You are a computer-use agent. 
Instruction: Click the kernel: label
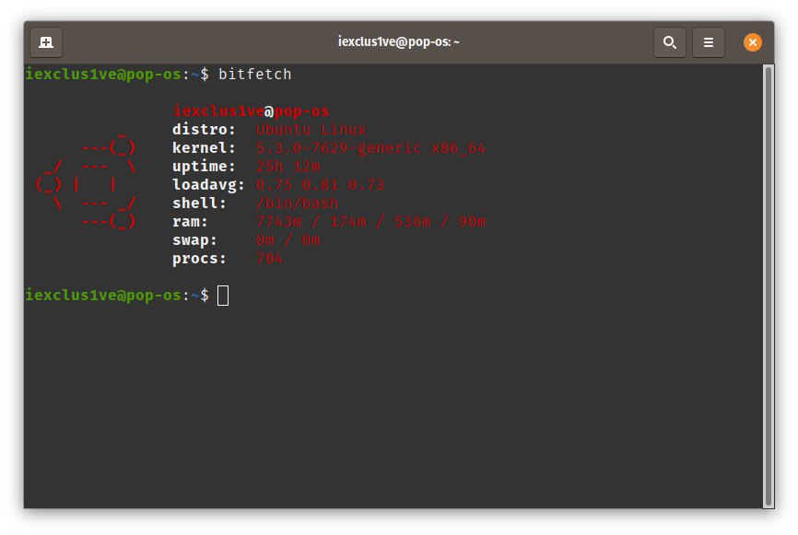pyautogui.click(x=204, y=148)
